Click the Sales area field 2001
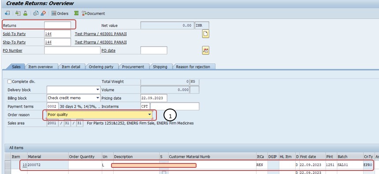This screenshot has width=379, height=174. (x=53, y=123)
